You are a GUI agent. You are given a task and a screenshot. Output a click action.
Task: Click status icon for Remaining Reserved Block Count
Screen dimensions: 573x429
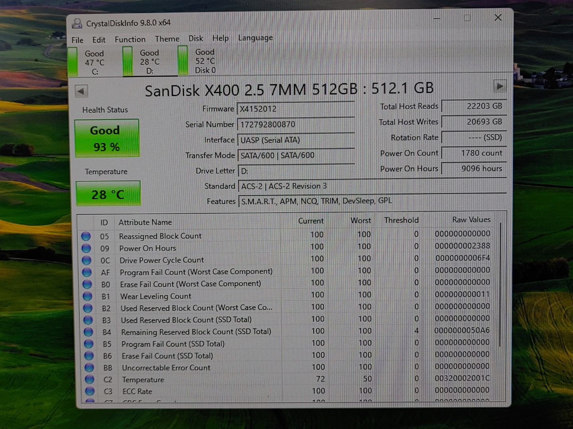click(x=88, y=332)
